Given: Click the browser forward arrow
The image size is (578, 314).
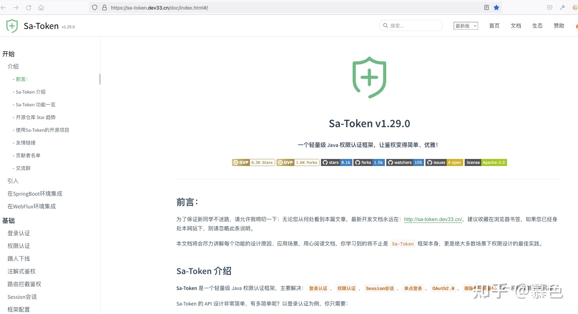Looking at the screenshot, I should click(x=16, y=7).
